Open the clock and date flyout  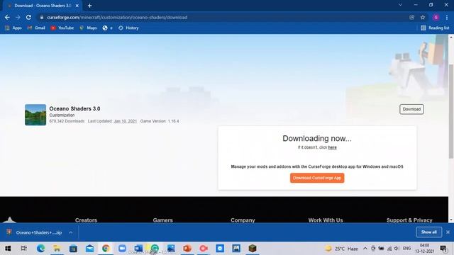[x=424, y=249]
